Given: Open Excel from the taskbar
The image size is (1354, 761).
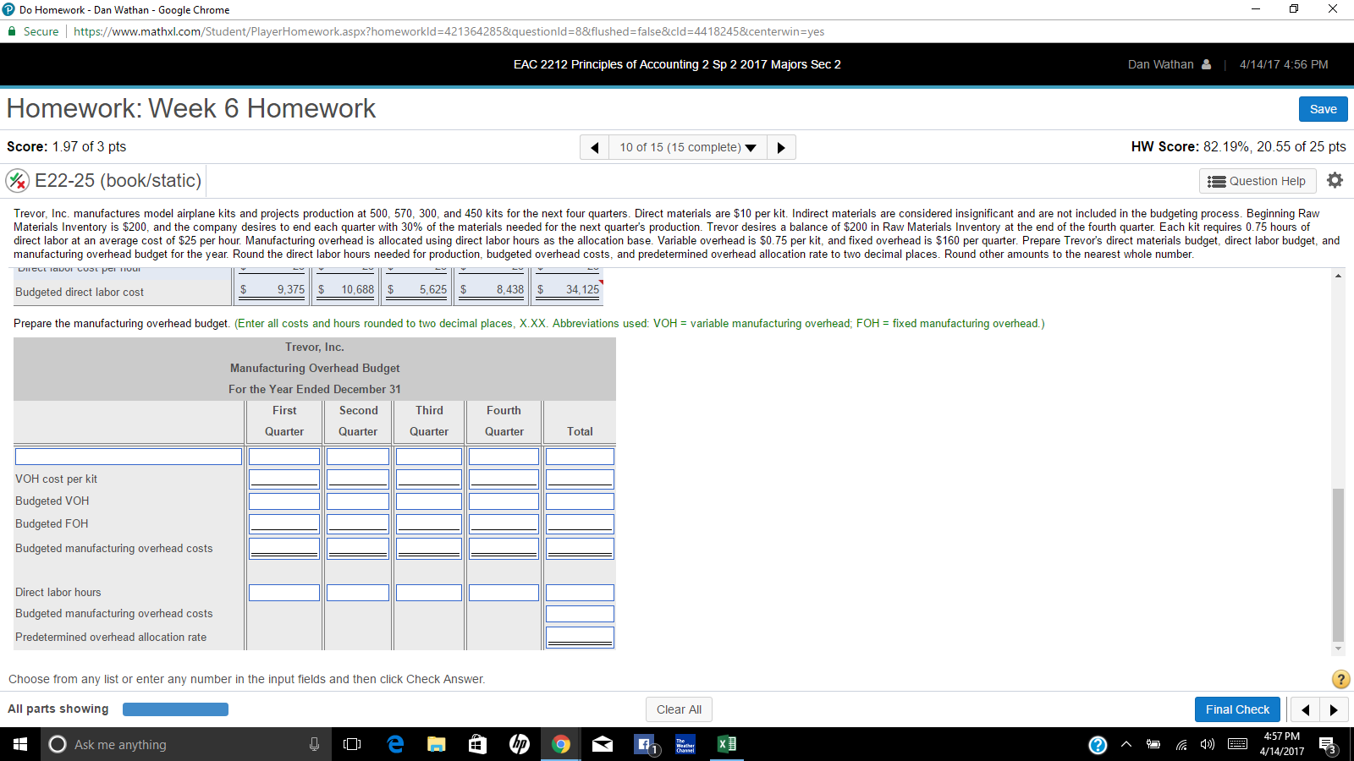Looking at the screenshot, I should (725, 744).
